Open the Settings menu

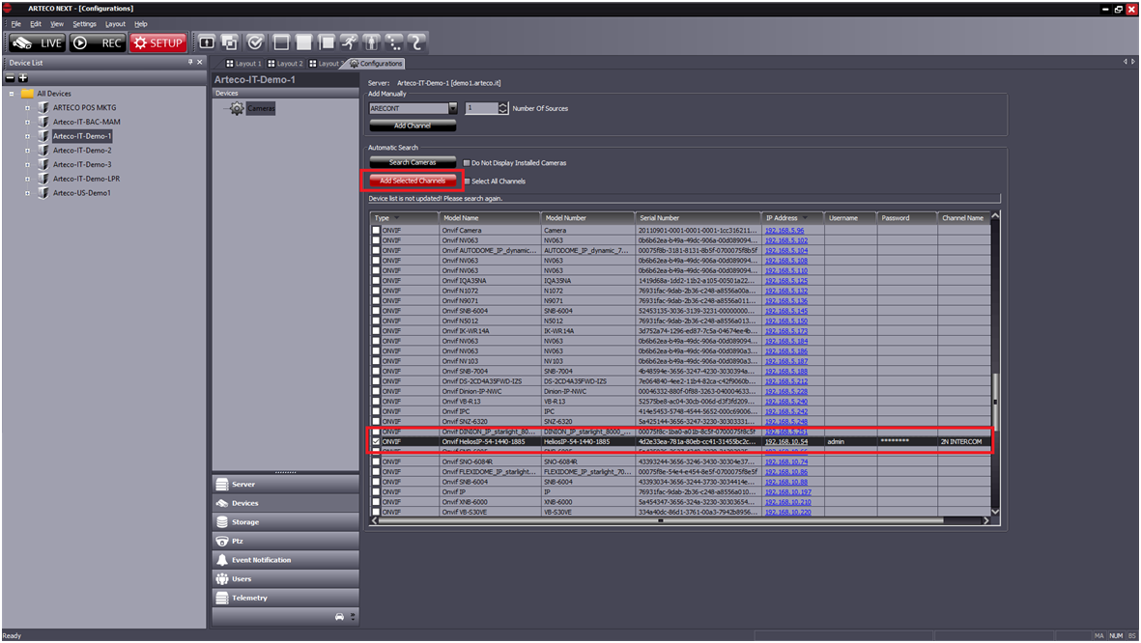pyautogui.click(x=84, y=23)
